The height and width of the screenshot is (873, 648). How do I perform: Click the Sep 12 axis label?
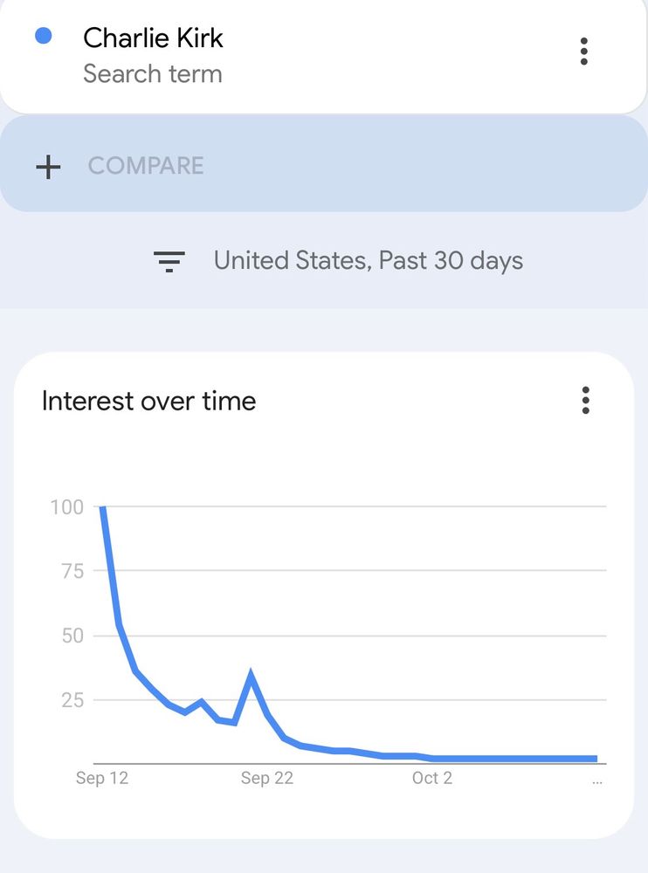pyautogui.click(x=102, y=778)
